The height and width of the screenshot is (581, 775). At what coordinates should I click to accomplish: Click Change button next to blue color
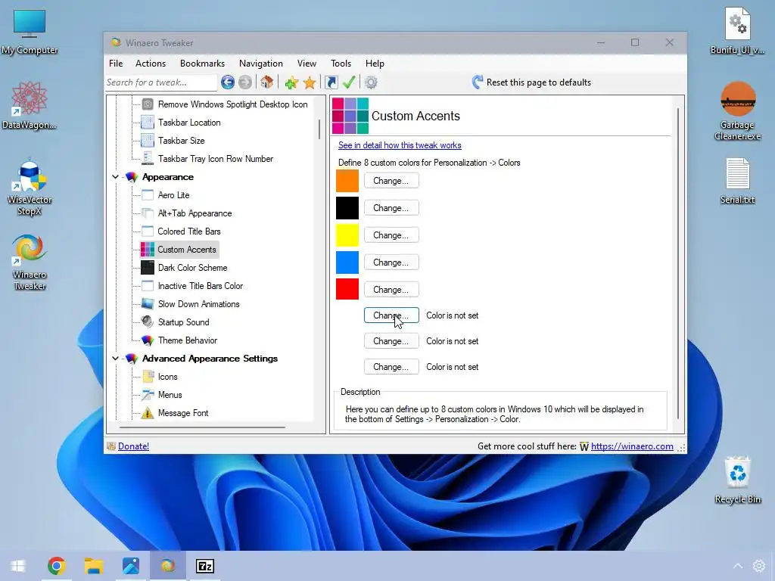(391, 263)
